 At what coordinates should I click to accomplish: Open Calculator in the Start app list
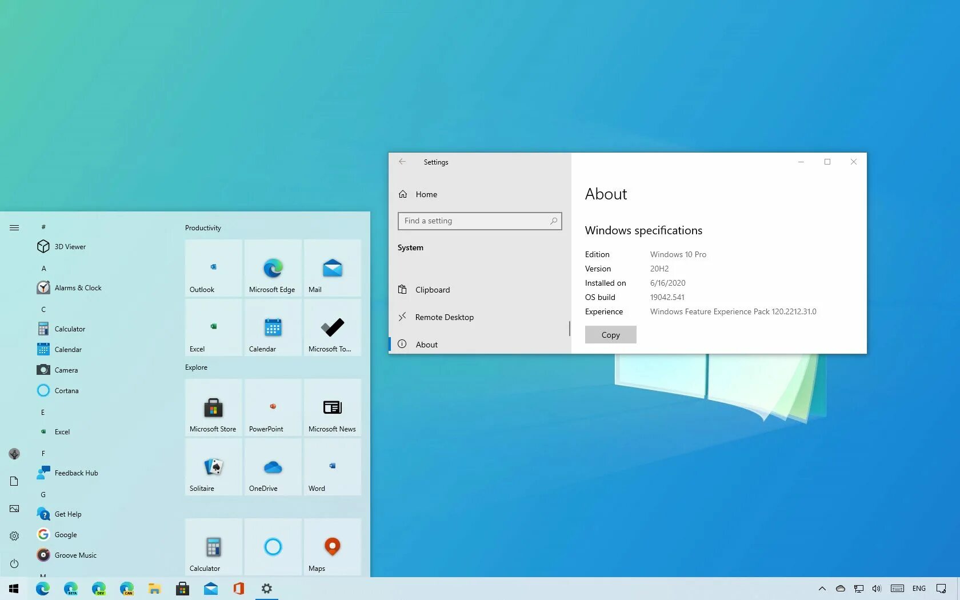coord(61,329)
